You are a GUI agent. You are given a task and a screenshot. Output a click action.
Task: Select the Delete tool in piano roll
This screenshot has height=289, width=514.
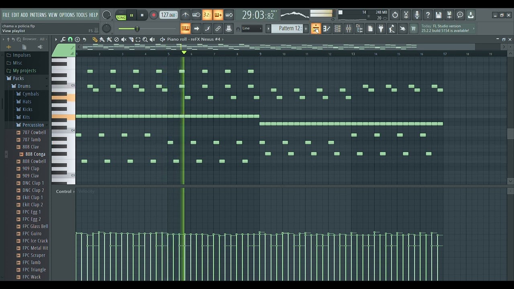(x=116, y=39)
